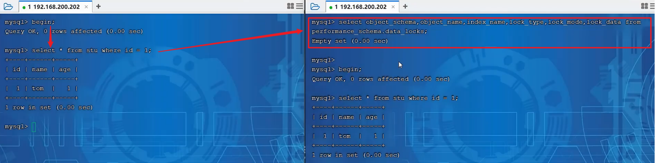Click '1 row in set (0.00 sec)' in left terminal

(x=49, y=108)
